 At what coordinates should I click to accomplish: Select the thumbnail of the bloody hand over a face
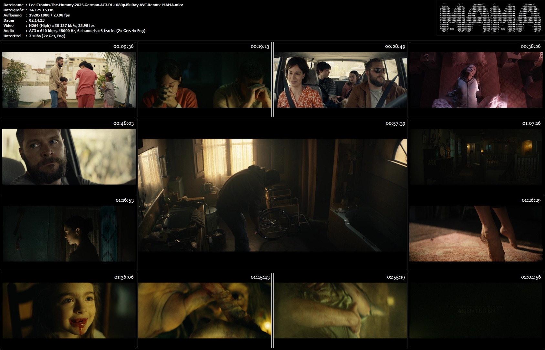coord(204,310)
